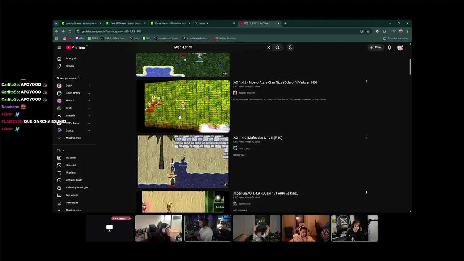
Task: Start voice search with microphone icon
Action: 290,47
